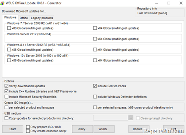Click the Exit button

pos(174,129)
